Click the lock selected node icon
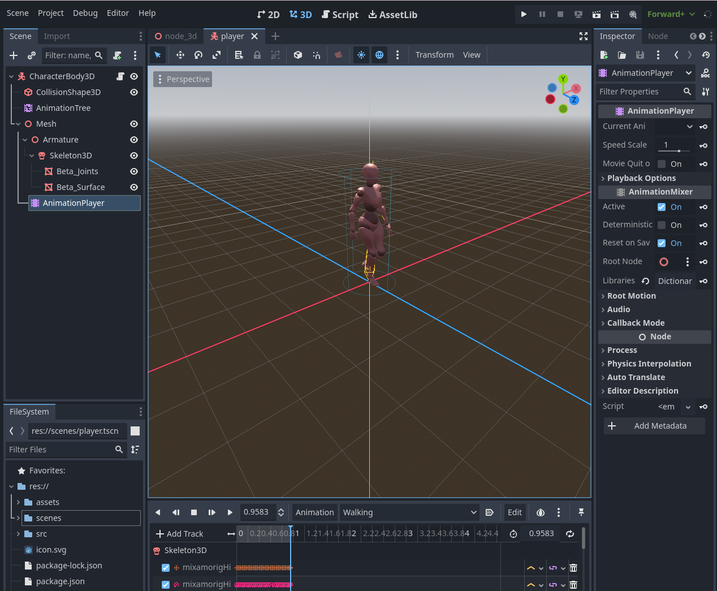The width and height of the screenshot is (717, 591). [257, 55]
